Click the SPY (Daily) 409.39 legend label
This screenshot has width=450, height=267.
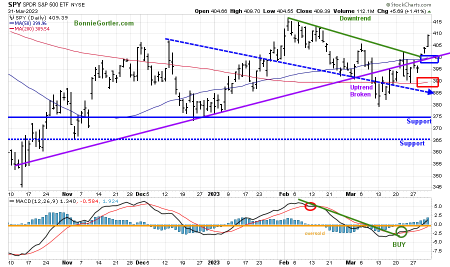pyautogui.click(x=41, y=17)
